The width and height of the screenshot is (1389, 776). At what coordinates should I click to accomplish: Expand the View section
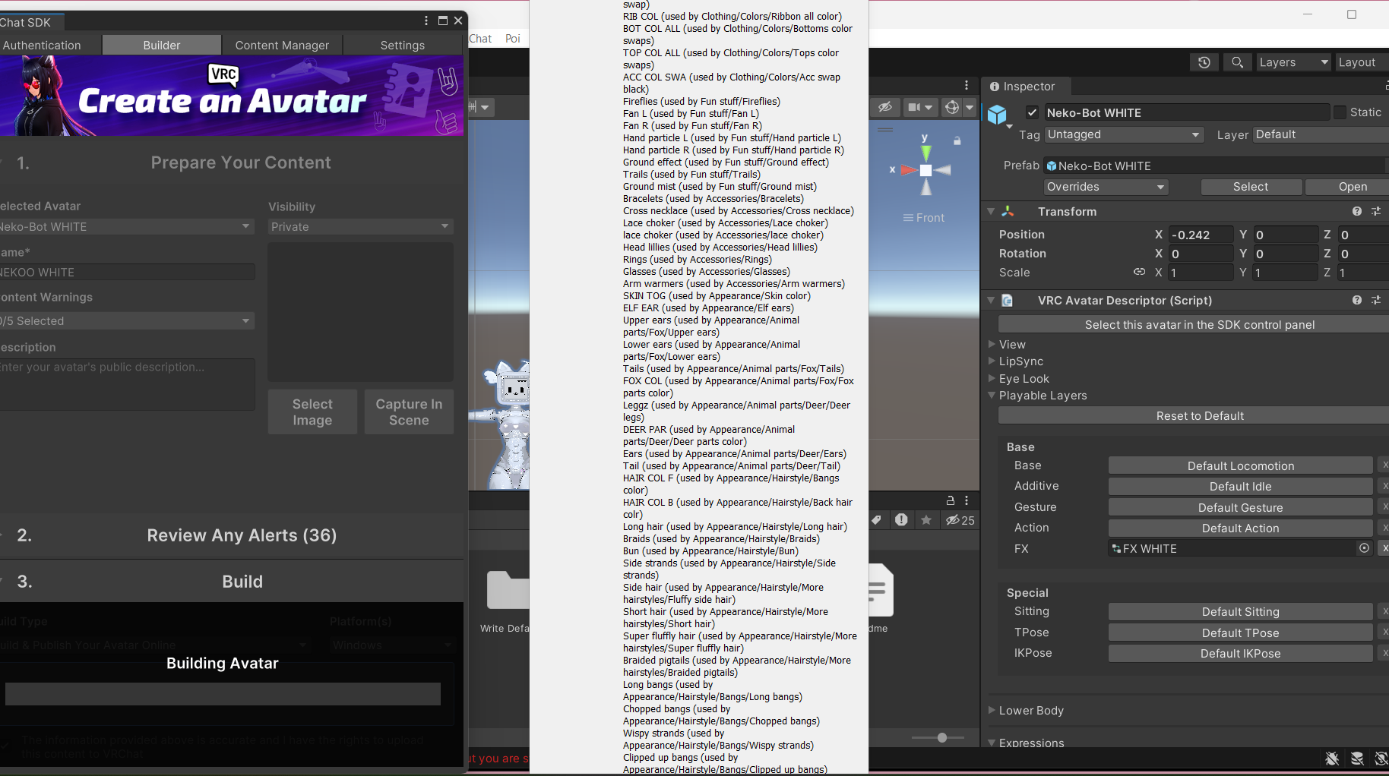tap(992, 344)
